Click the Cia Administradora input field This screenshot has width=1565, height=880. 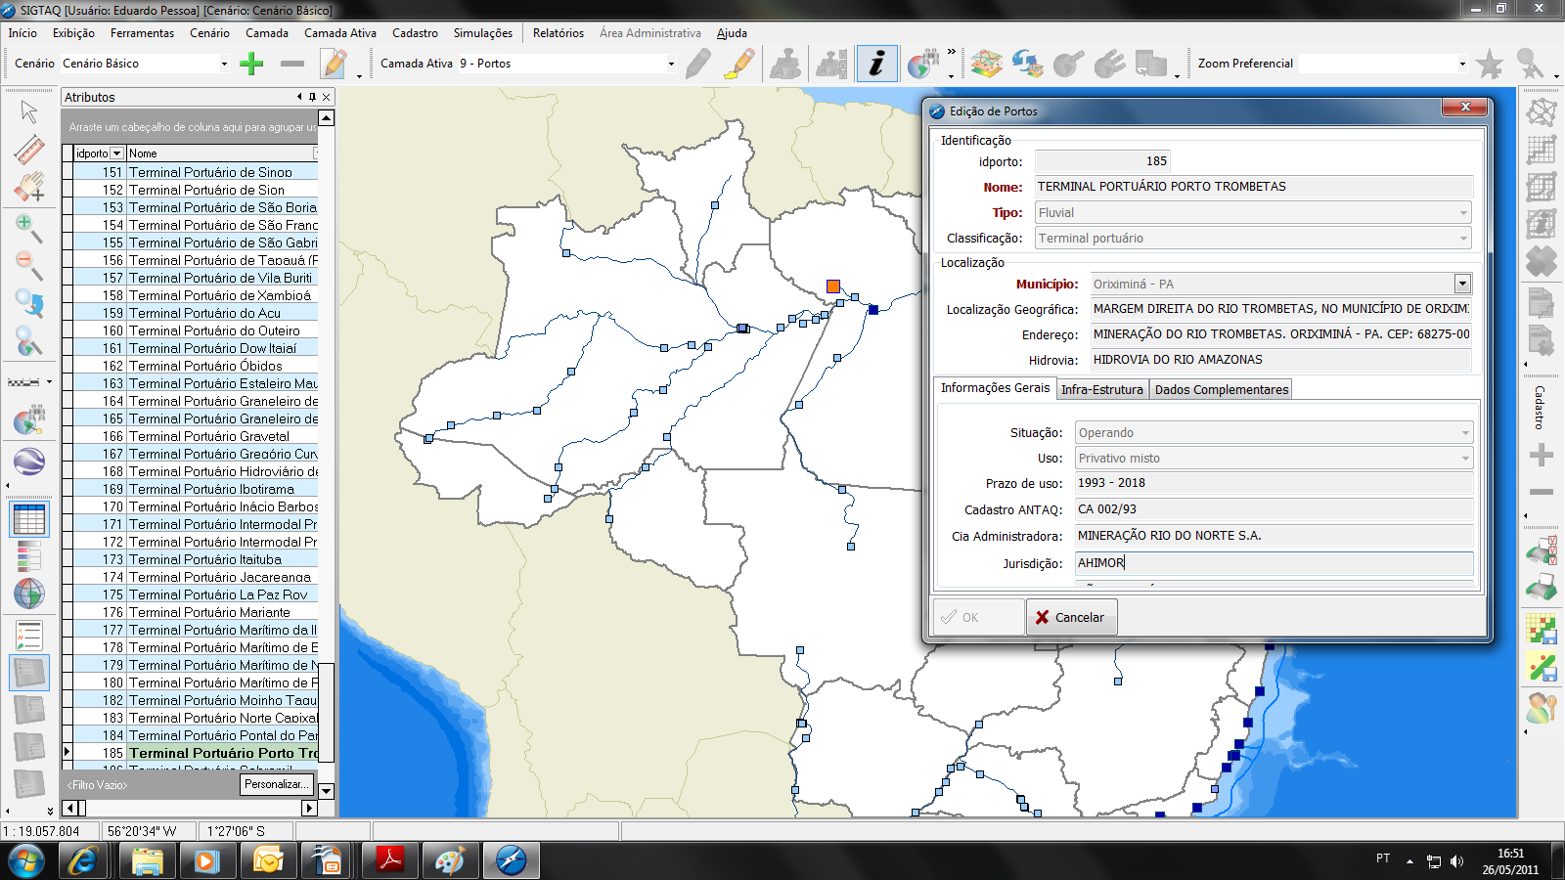coord(1274,536)
